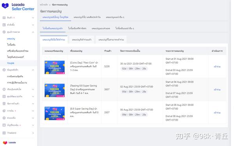Click the Flexi Coin 1-3 Aug campaign banner
Image resolution: width=234 pixels, height=146 pixels.
55,67
